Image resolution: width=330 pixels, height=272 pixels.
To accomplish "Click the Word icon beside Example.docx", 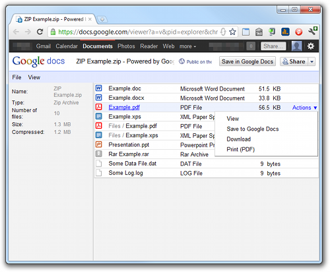I will click(x=99, y=98).
